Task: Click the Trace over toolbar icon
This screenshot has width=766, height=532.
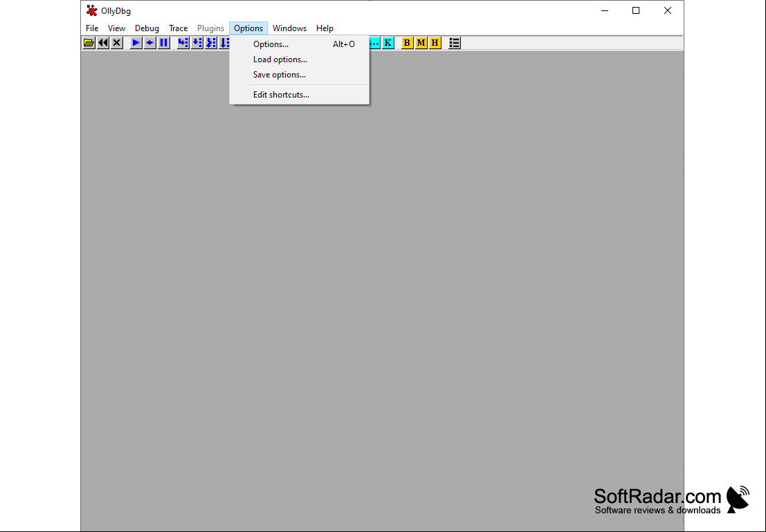Action: 224,43
